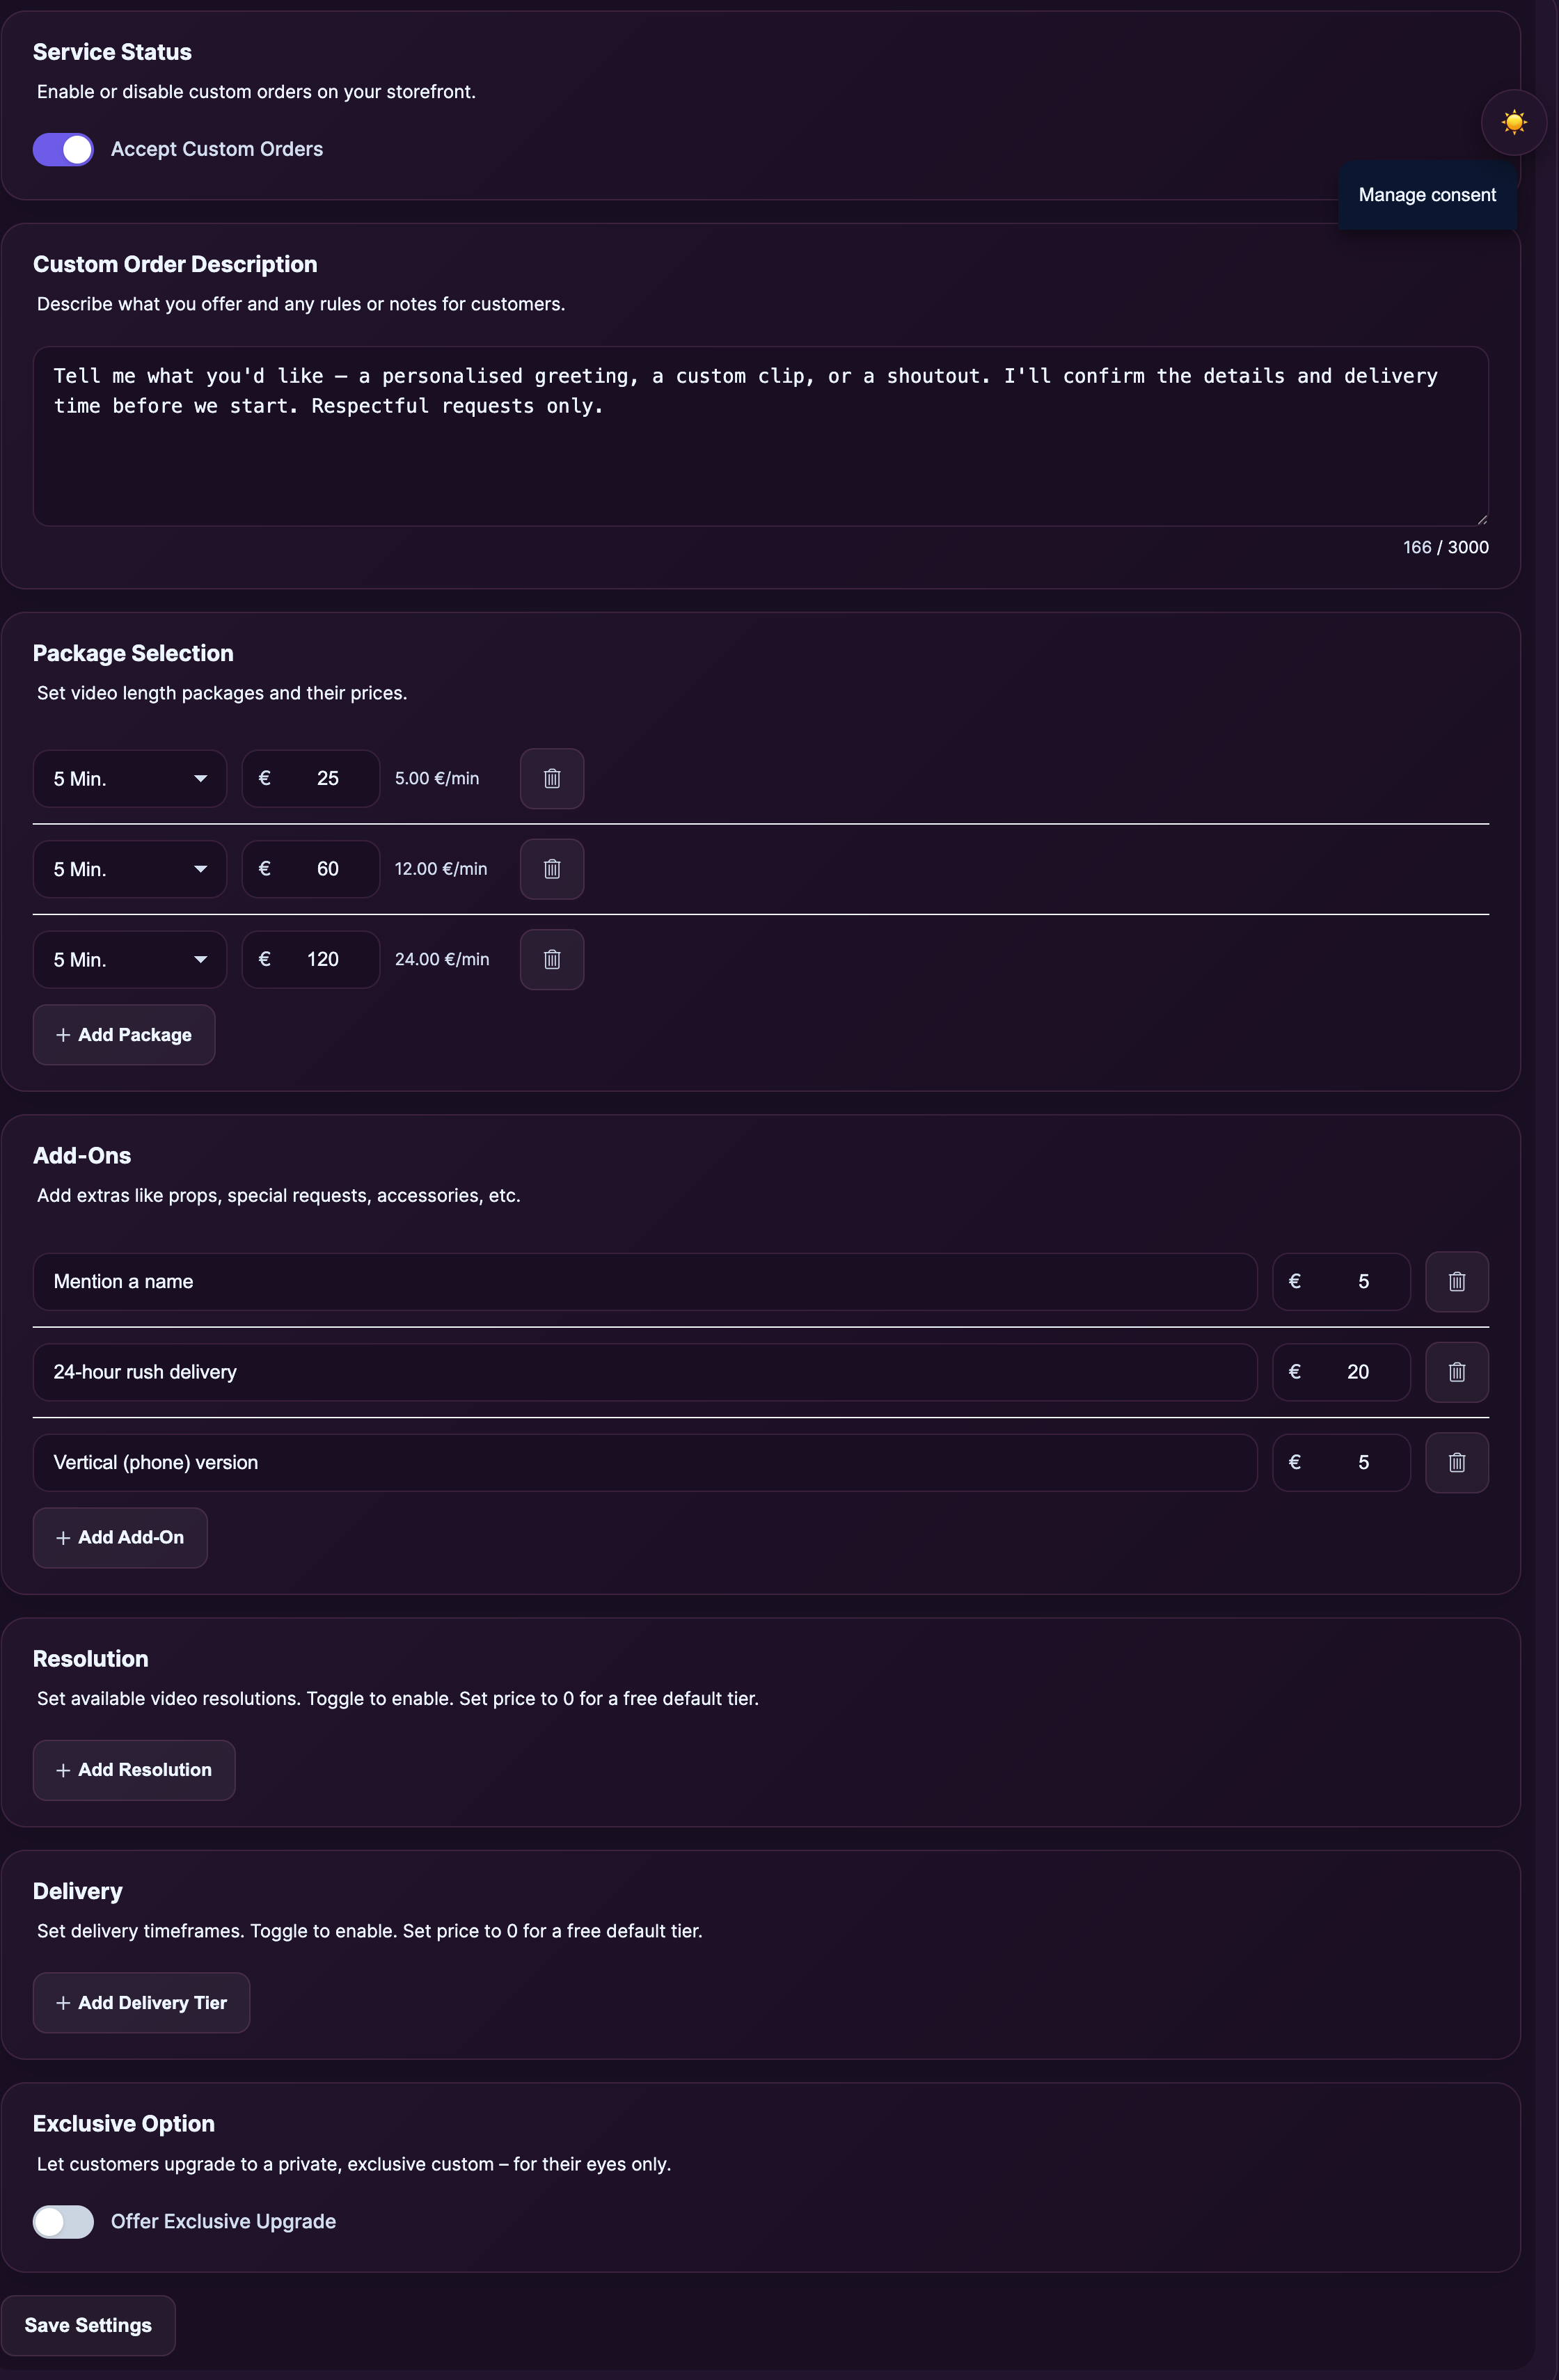This screenshot has height=2380, width=1559.
Task: Remove the Mention a name add-on
Action: click(1456, 1281)
